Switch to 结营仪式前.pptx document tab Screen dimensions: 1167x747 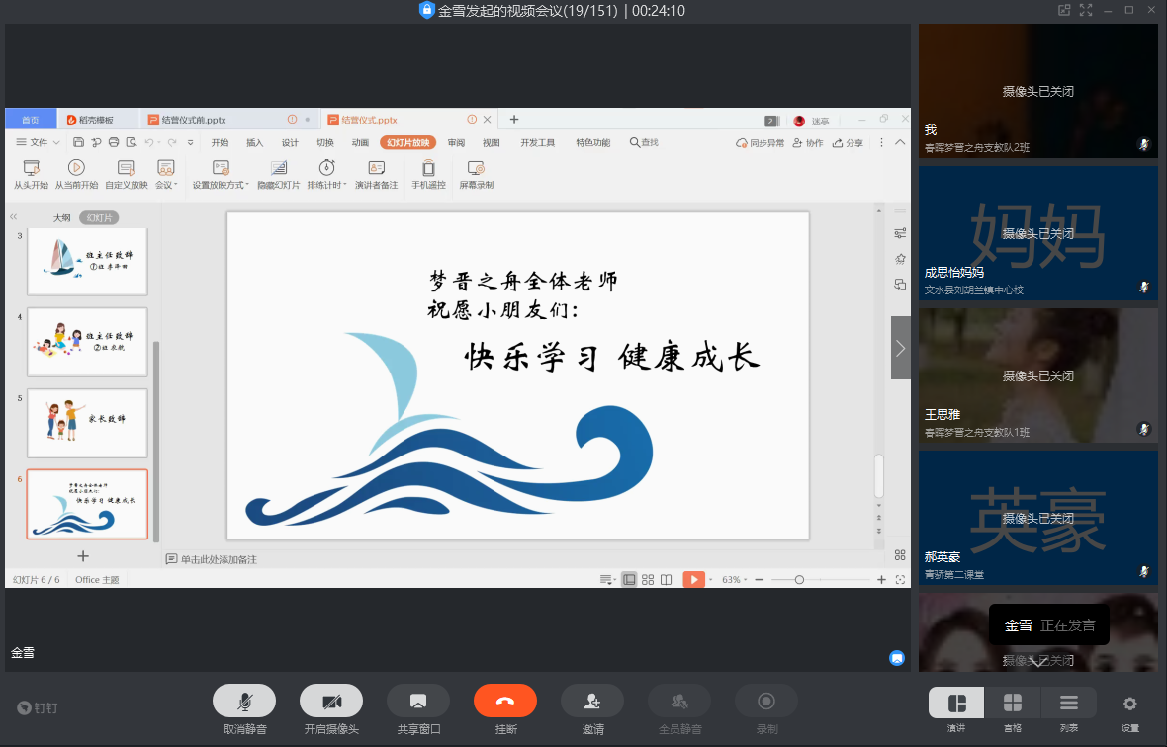coord(229,120)
